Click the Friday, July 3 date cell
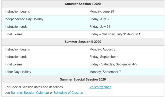165x97 pixels. click(x=125, y=19)
